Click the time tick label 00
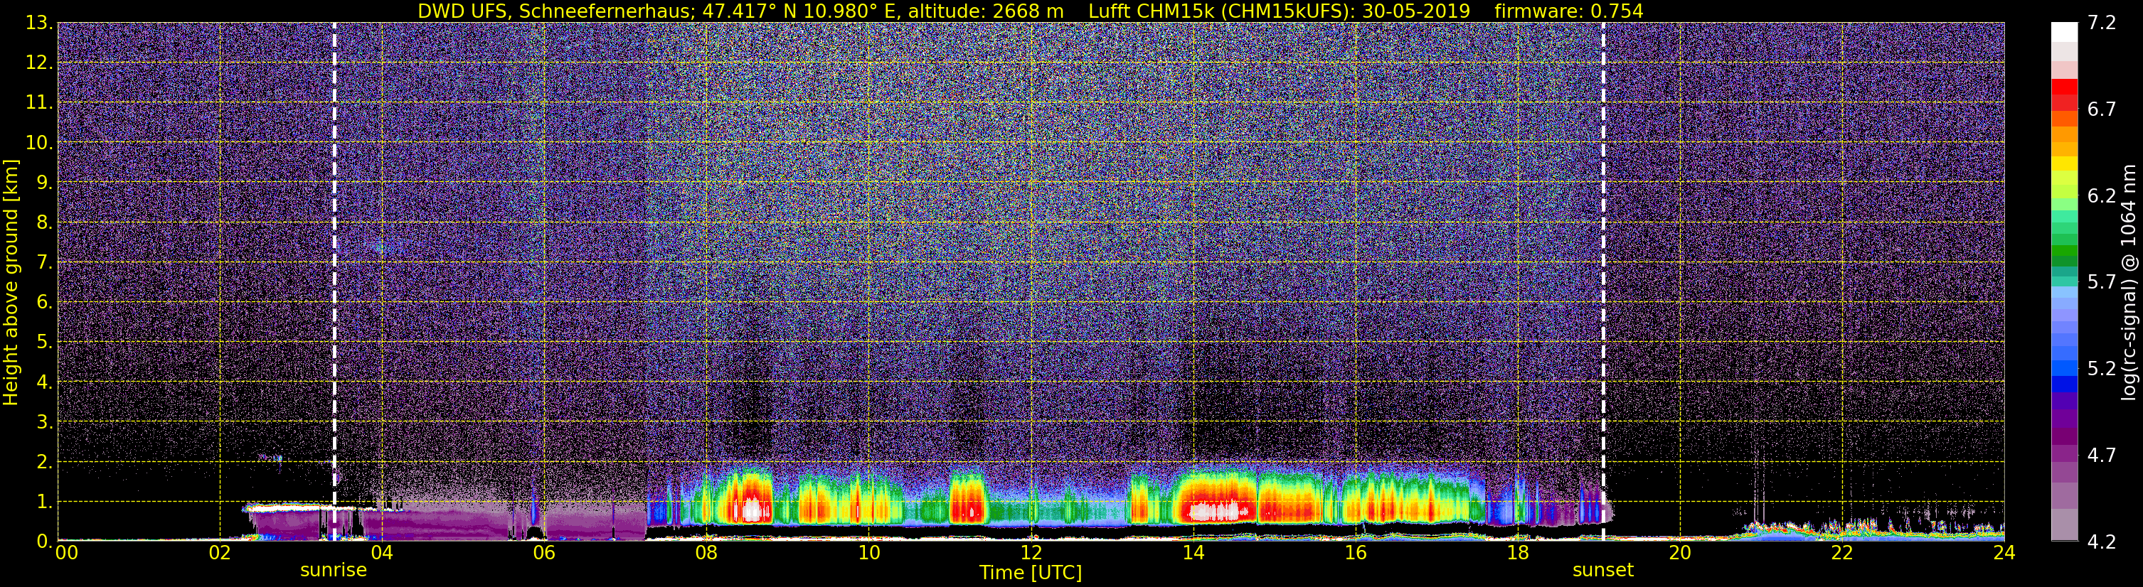The width and height of the screenshot is (2143, 587). pos(67,553)
